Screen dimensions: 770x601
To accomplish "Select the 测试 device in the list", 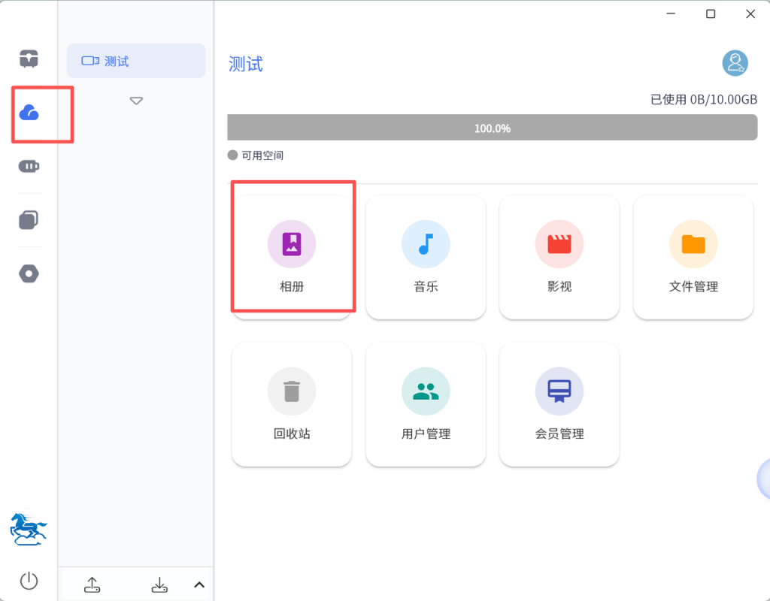I will click(x=136, y=61).
